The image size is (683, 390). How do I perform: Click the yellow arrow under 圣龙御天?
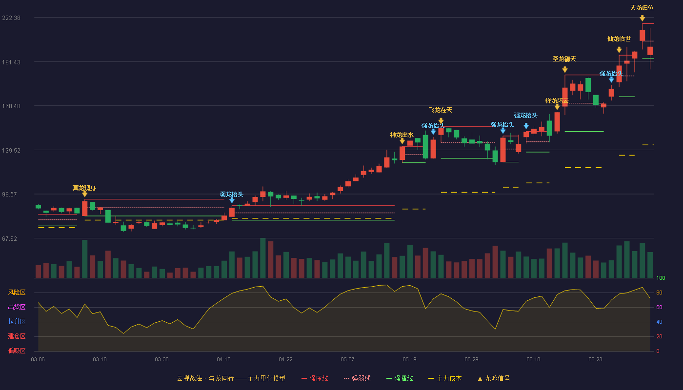[x=565, y=70]
